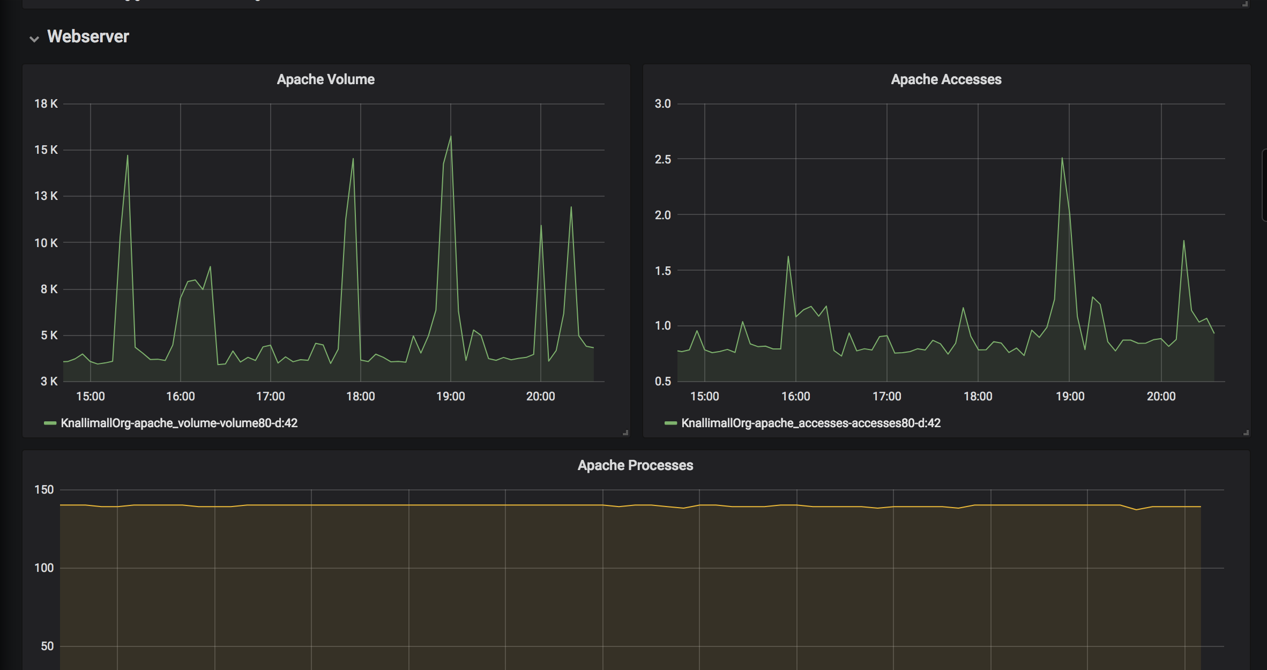Click the 17:00 label on the Apache Accesses axis
This screenshot has width=1267, height=670.
886,397
